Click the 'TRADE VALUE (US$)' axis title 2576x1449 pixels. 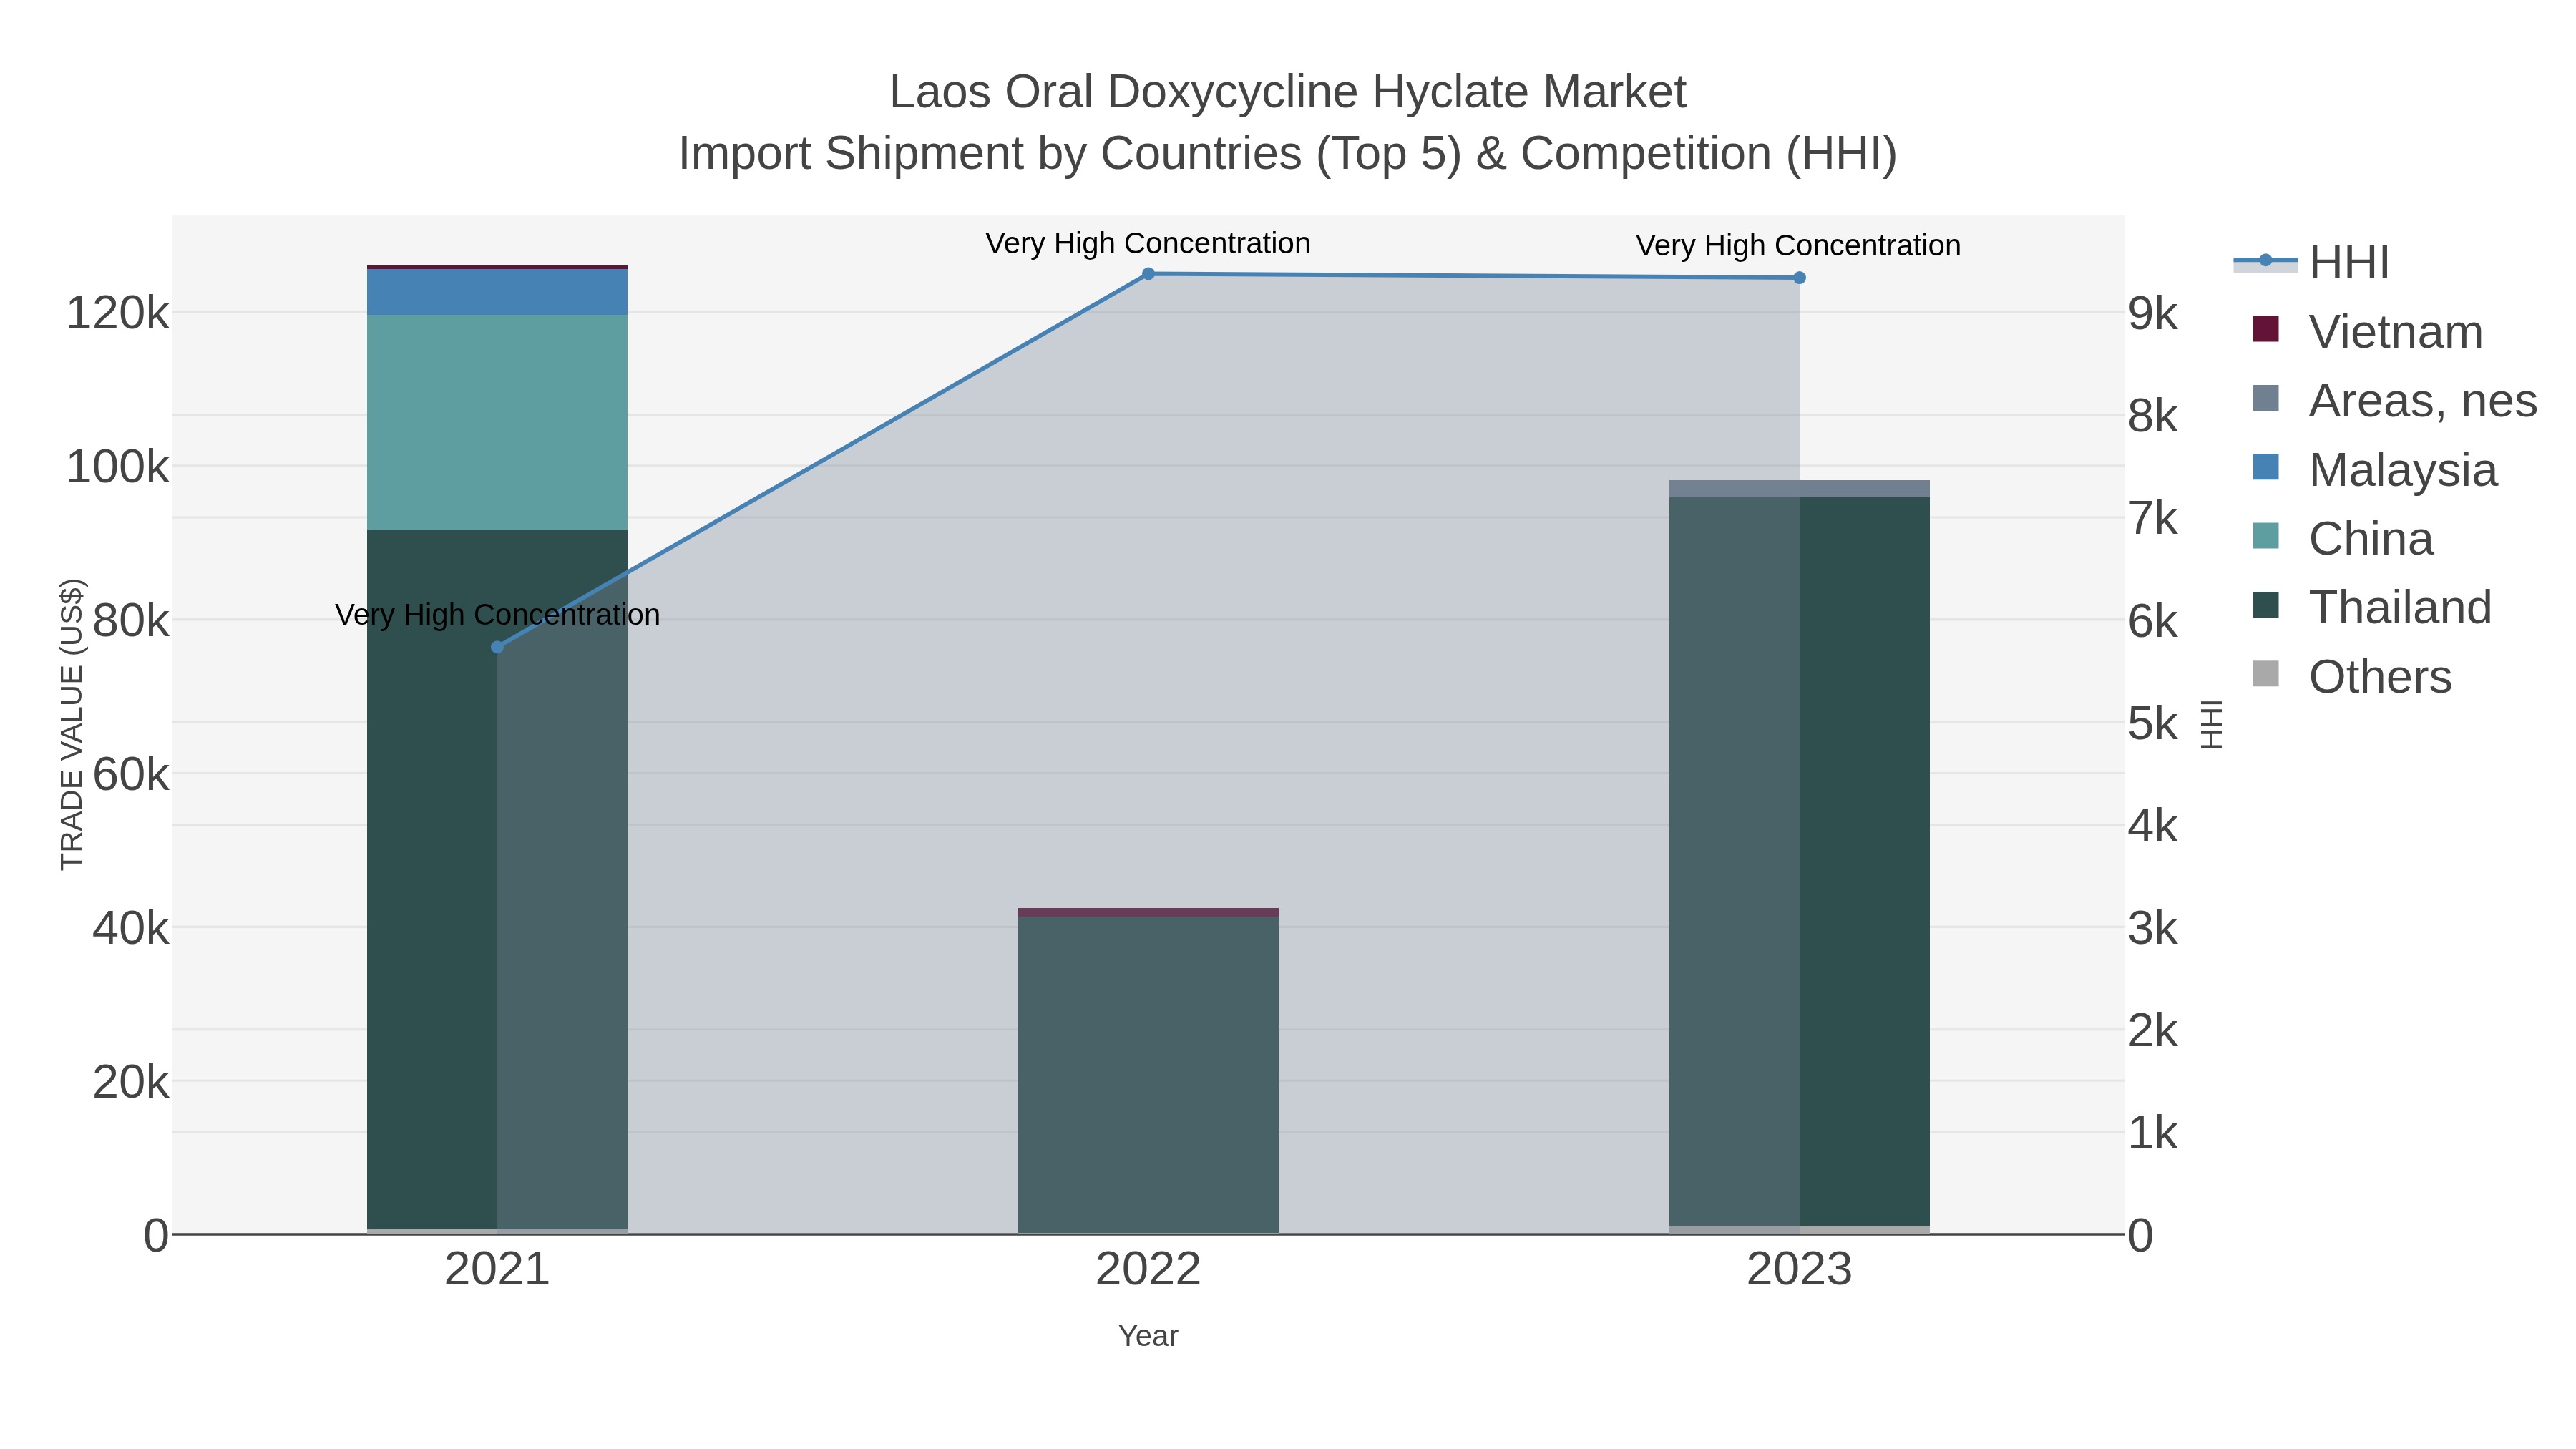click(72, 724)
